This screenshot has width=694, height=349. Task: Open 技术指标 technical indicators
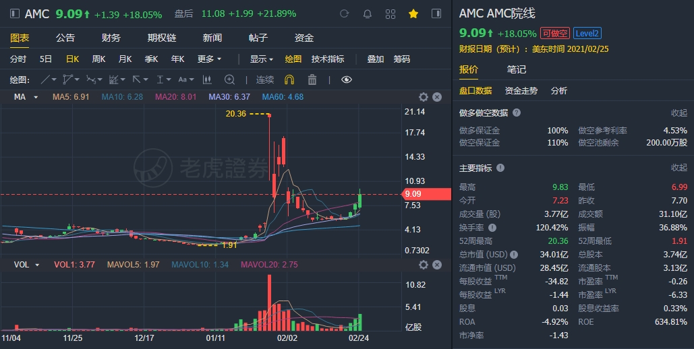pyautogui.click(x=328, y=59)
